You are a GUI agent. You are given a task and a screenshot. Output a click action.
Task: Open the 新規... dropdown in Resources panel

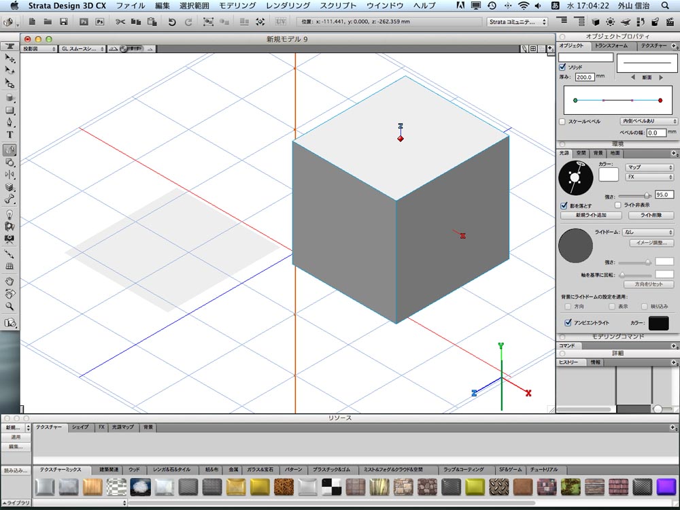coord(16,428)
